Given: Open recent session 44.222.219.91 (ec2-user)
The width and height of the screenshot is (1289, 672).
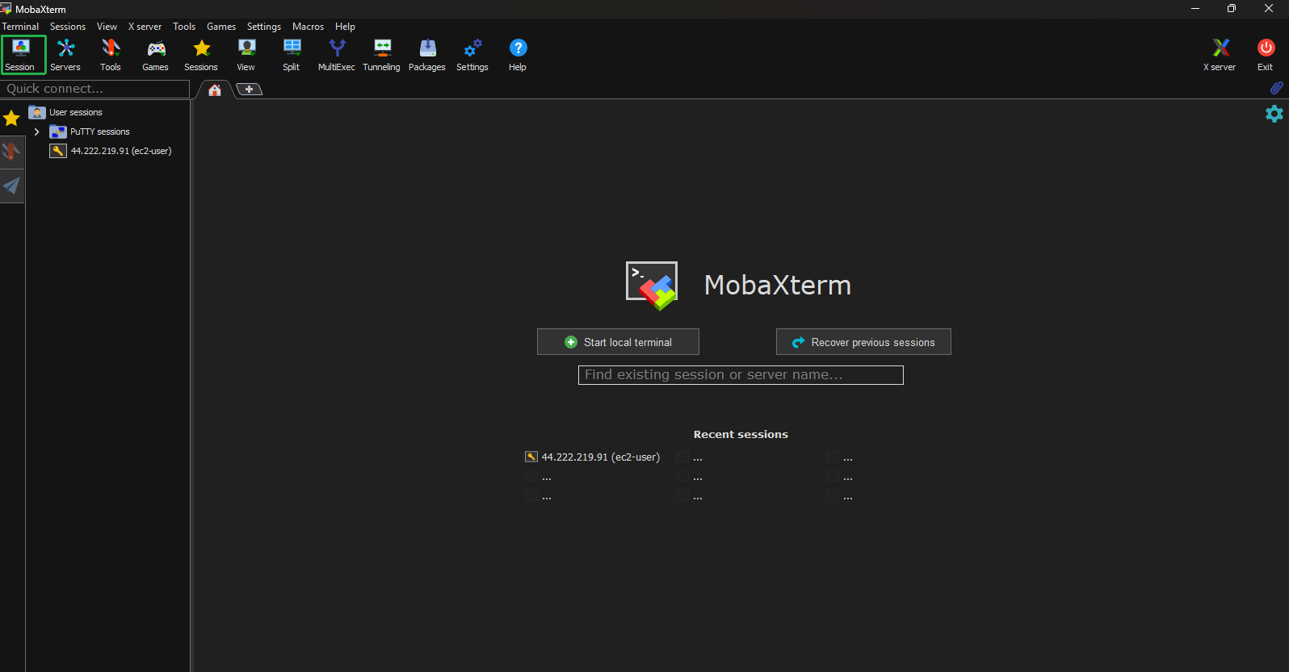Looking at the screenshot, I should click(x=593, y=457).
